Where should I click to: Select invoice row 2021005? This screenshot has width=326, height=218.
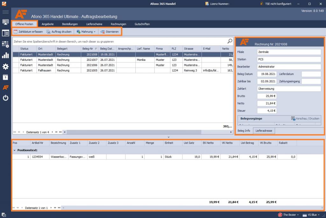[x=123, y=70]
